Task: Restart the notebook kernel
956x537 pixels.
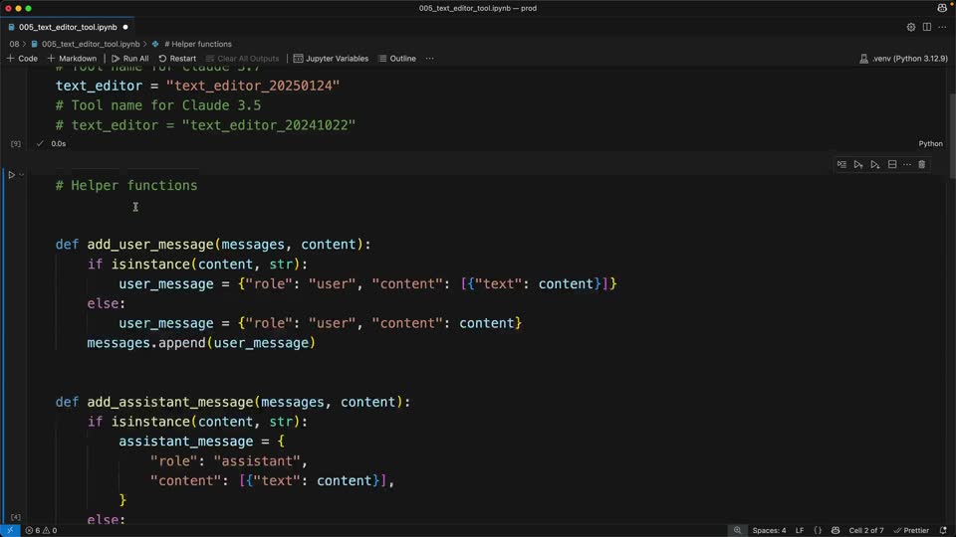Action: point(177,59)
